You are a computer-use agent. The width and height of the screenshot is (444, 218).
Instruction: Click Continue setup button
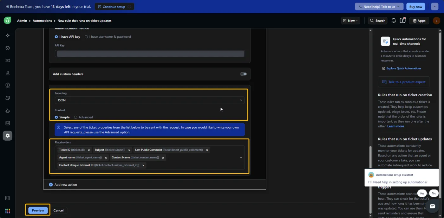[x=114, y=6]
